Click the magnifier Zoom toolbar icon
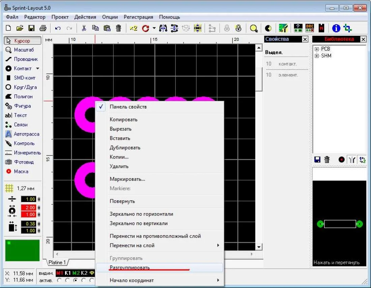The height and width of the screenshot is (288, 371). pyautogui.click(x=254, y=28)
